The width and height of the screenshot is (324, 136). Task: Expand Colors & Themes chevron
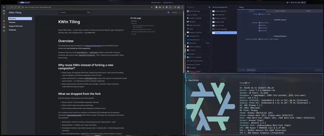(x=208, y=71)
